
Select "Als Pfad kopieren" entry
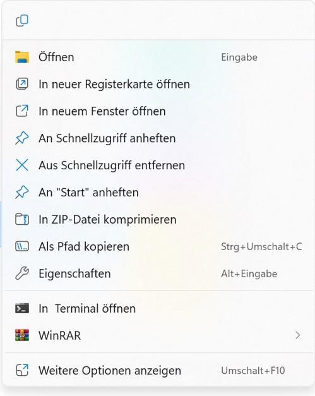click(158, 246)
